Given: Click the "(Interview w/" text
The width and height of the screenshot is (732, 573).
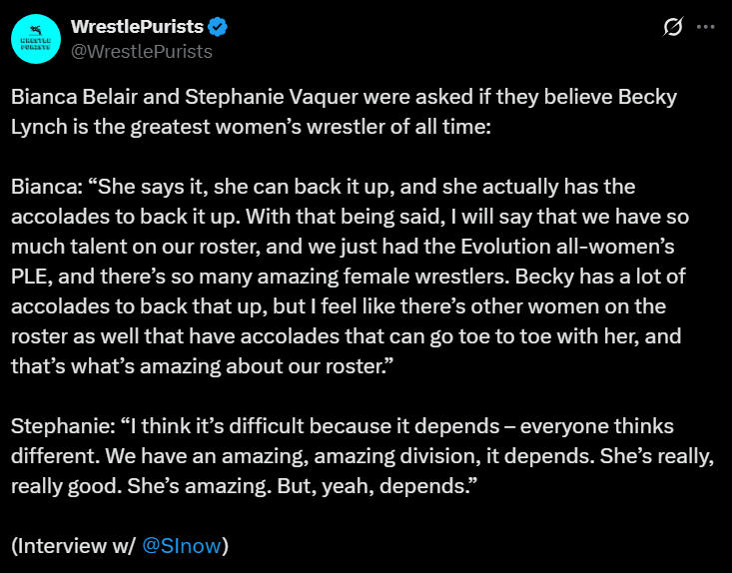Looking at the screenshot, I should pyautogui.click(x=73, y=545).
